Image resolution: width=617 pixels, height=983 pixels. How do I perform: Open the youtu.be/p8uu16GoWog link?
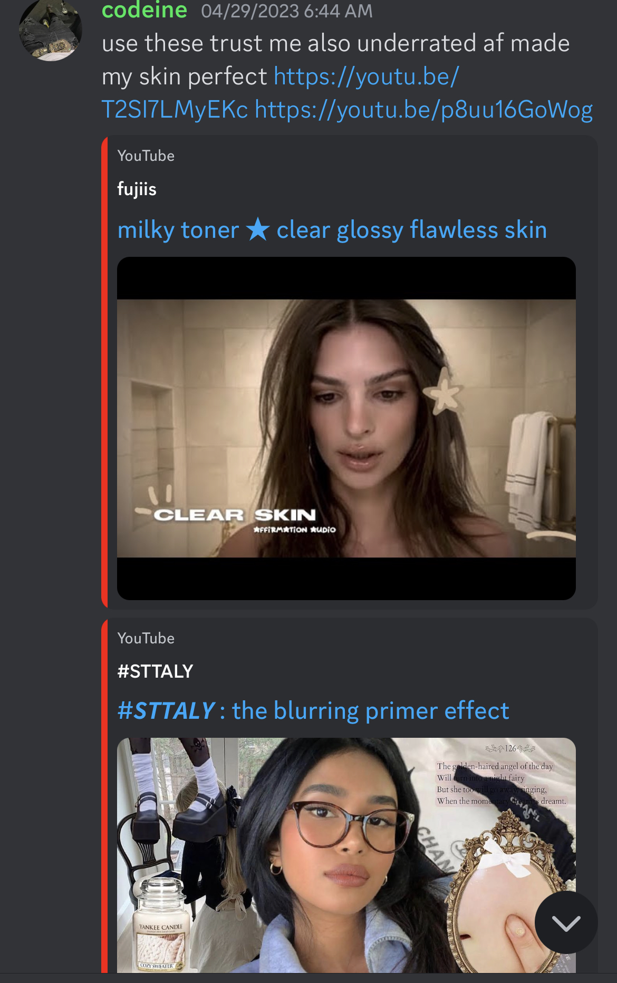(424, 110)
